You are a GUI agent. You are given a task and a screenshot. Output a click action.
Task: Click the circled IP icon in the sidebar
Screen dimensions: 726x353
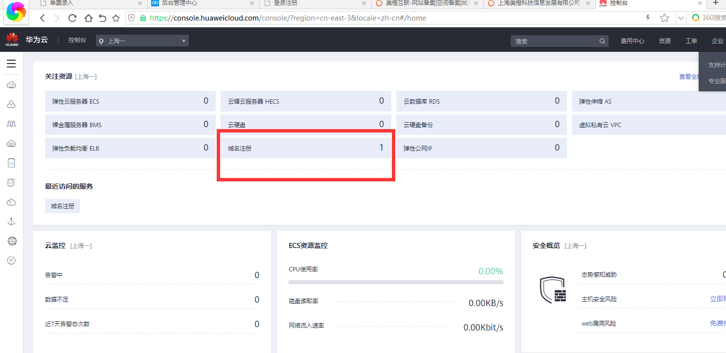pos(11,261)
